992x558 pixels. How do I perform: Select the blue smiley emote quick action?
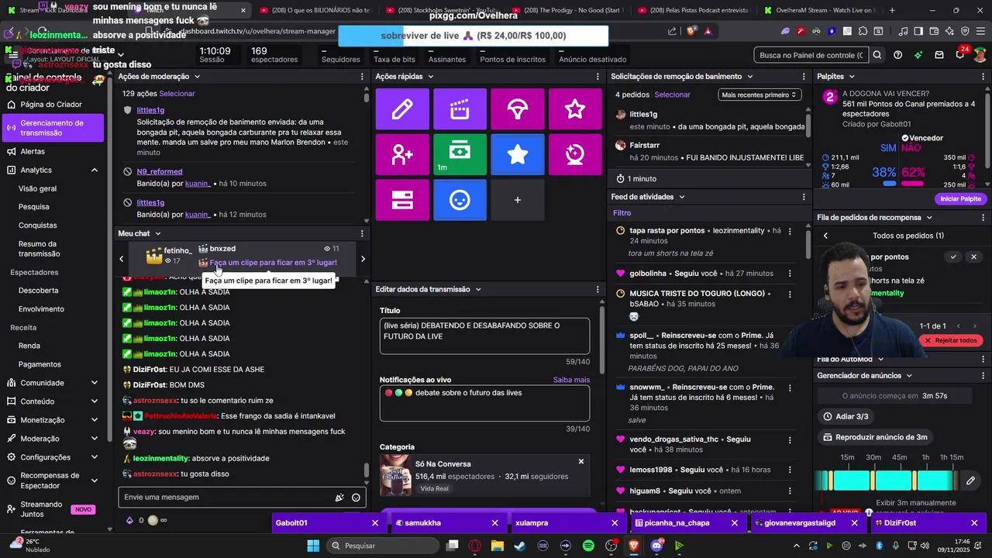460,200
